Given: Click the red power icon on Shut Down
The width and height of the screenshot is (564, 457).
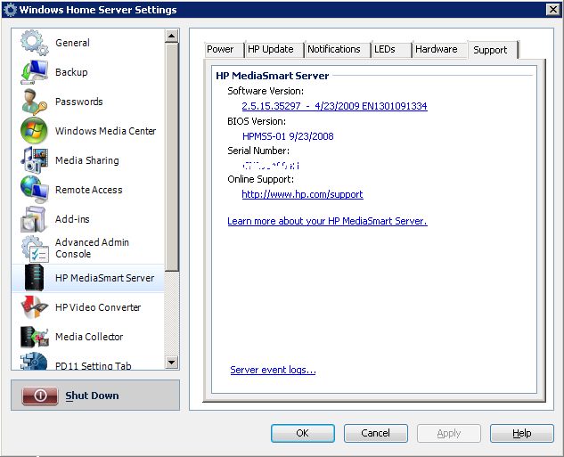Looking at the screenshot, I should pyautogui.click(x=40, y=396).
